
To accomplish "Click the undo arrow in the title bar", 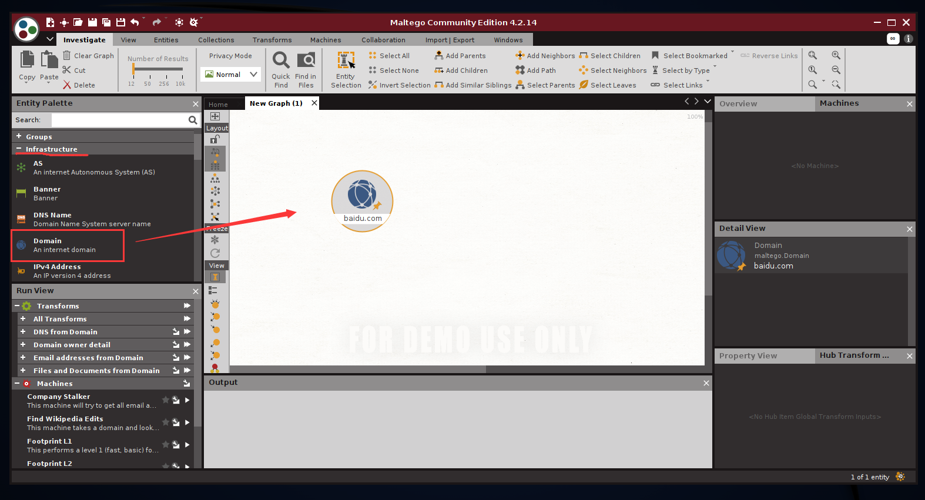I will (135, 22).
